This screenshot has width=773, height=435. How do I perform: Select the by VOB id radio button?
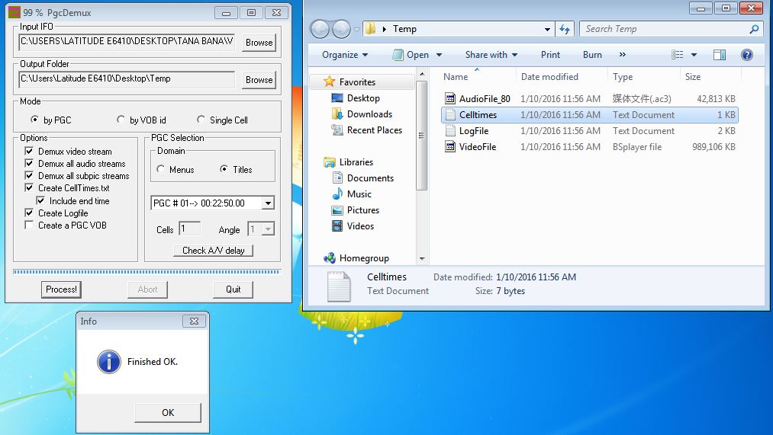121,120
